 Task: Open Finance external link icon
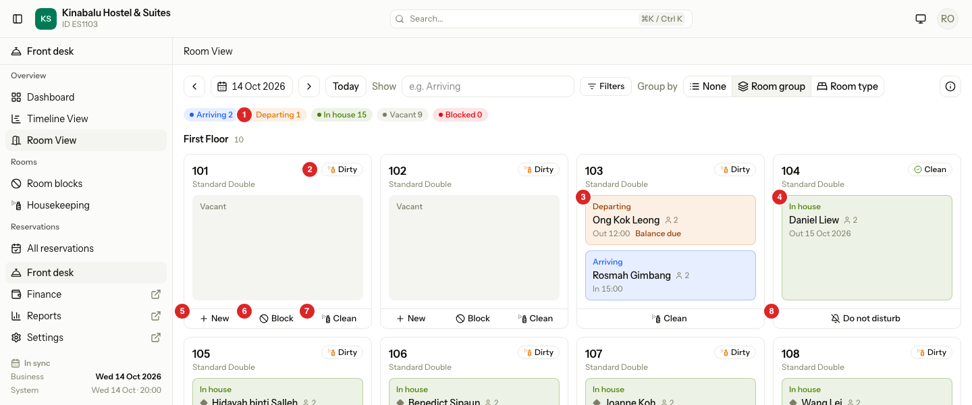click(156, 294)
